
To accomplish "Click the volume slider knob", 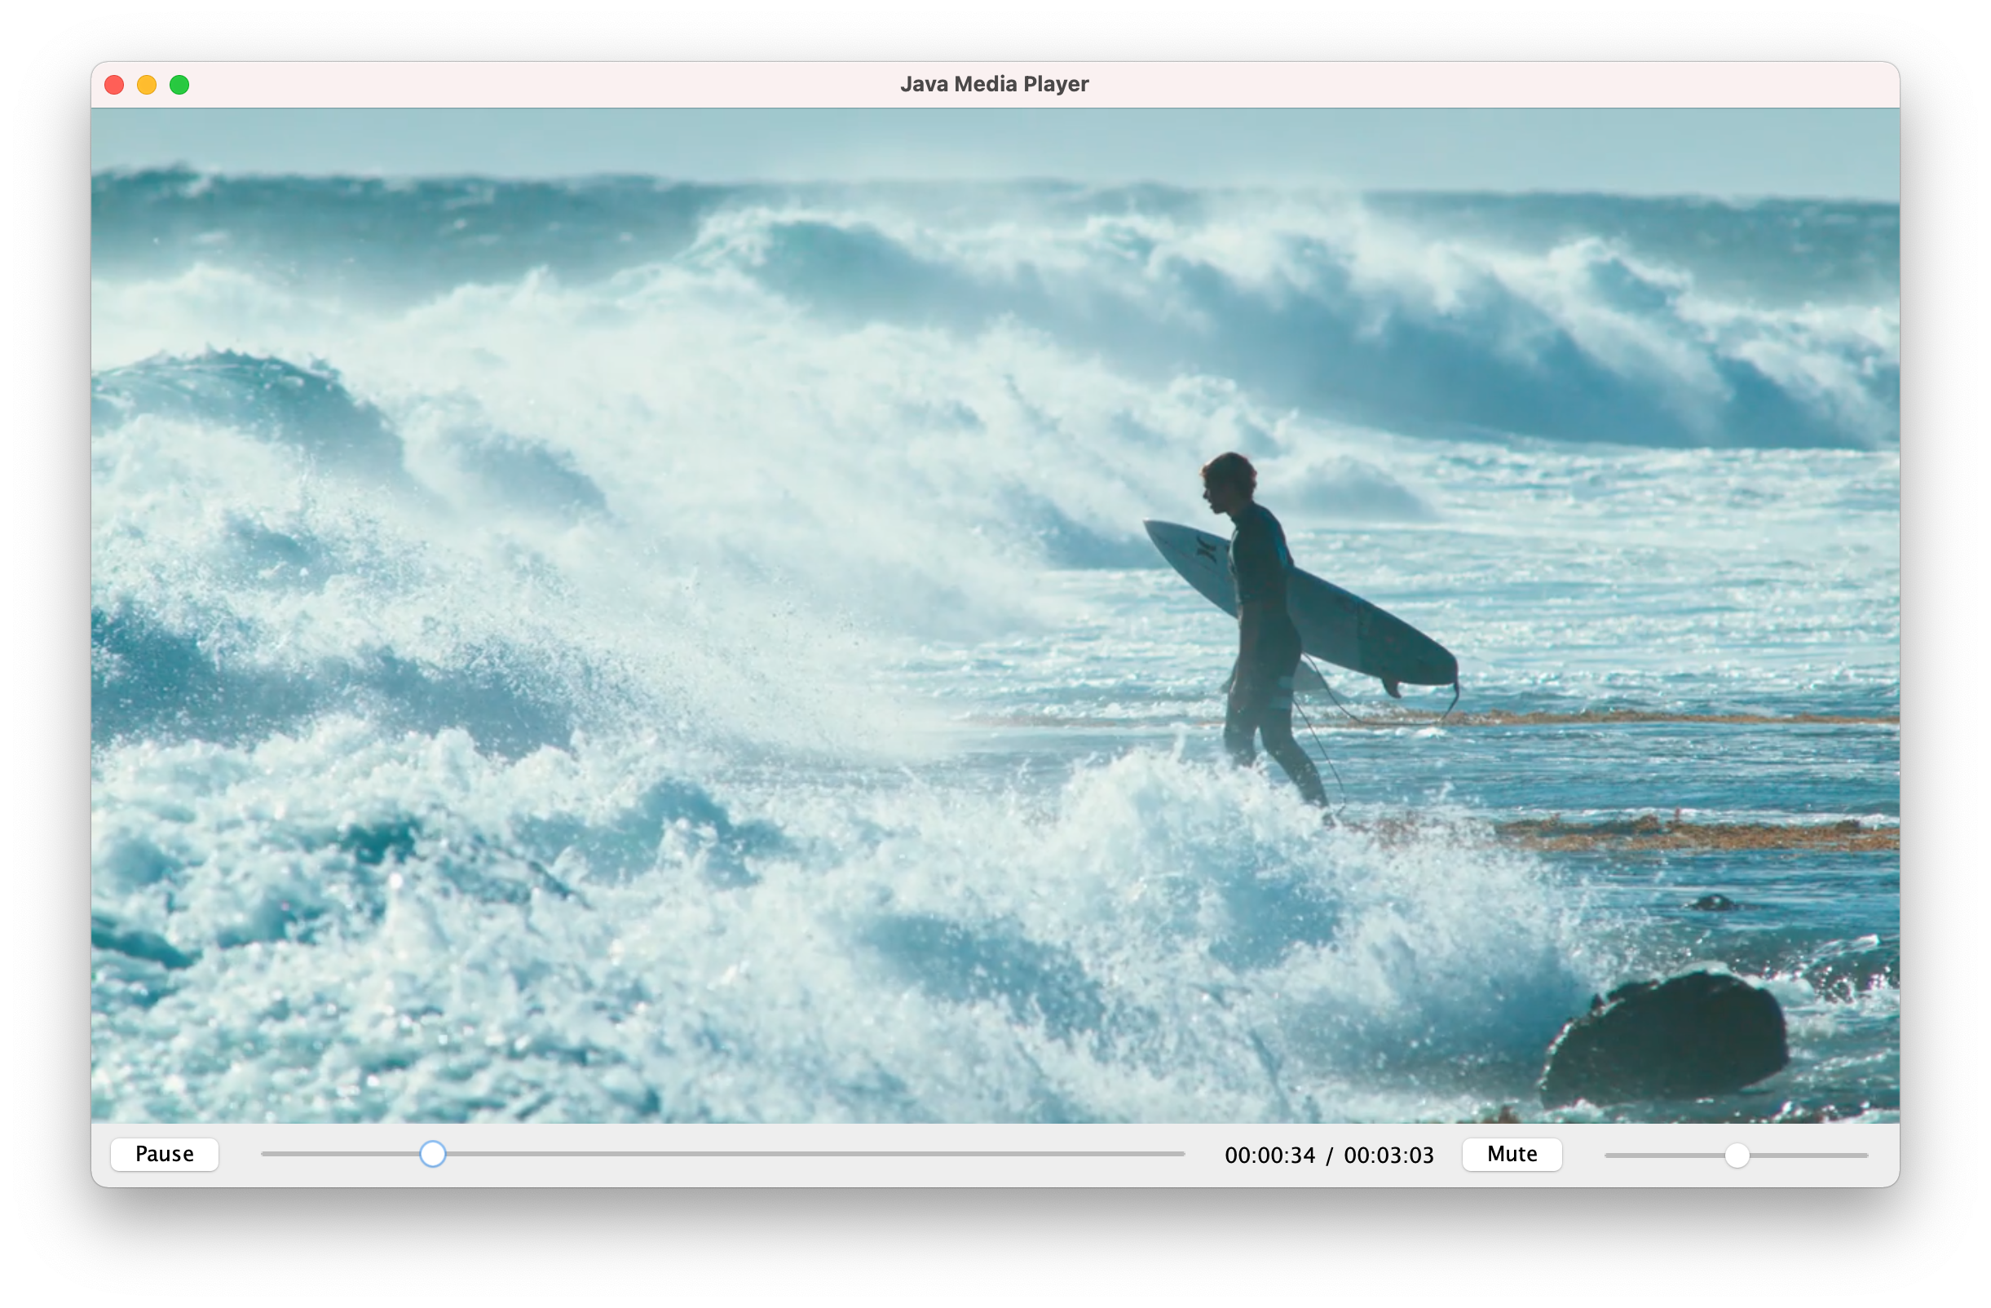I will point(1737,1156).
